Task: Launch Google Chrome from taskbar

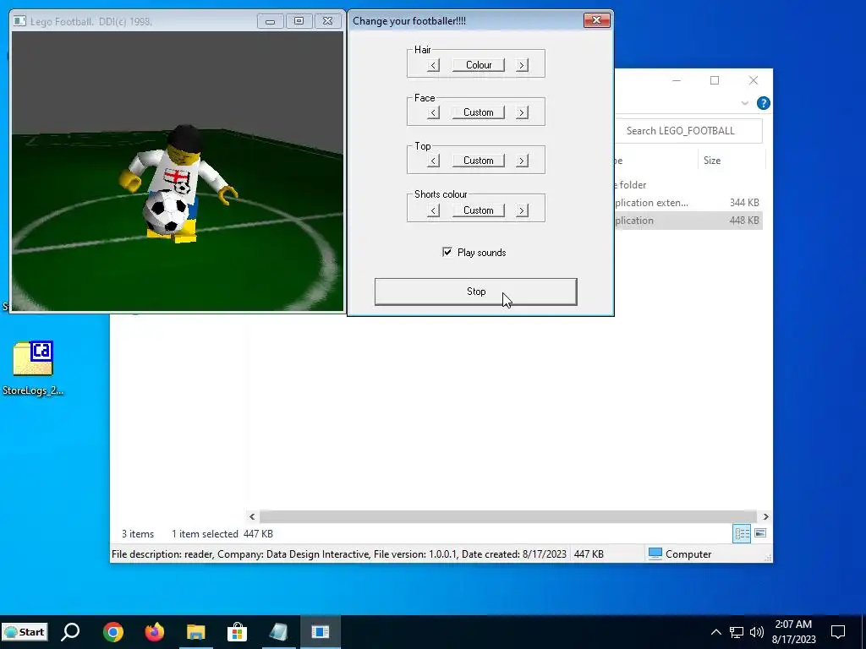Action: 112,632
